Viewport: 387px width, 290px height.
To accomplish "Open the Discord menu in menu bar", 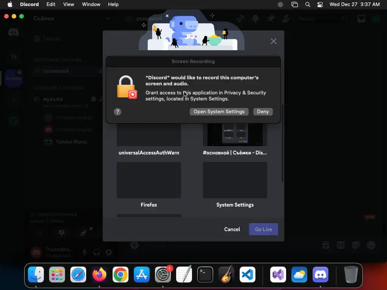I will [29, 5].
